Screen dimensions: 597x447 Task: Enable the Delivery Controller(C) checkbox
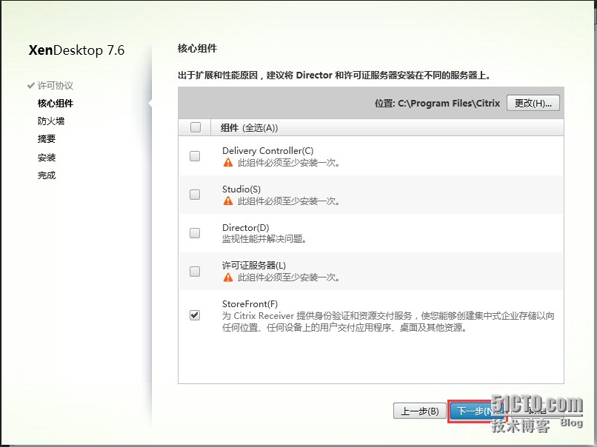point(195,156)
